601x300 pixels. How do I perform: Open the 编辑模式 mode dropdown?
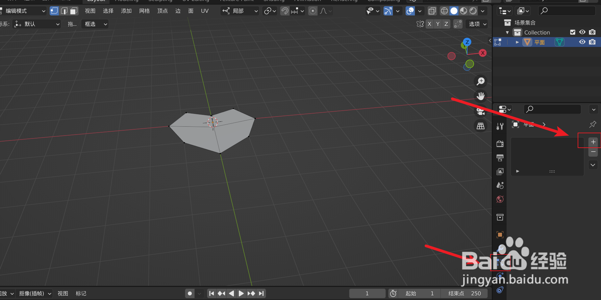(x=23, y=11)
